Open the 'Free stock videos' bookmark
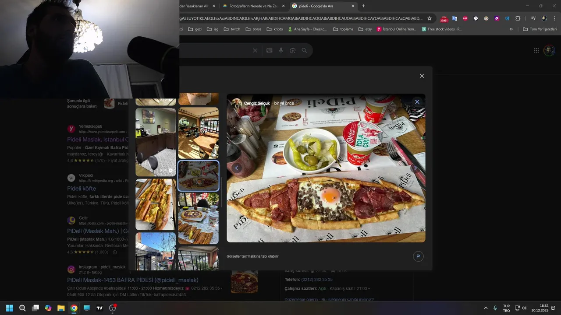Viewport: 561px width, 315px height. [442, 29]
